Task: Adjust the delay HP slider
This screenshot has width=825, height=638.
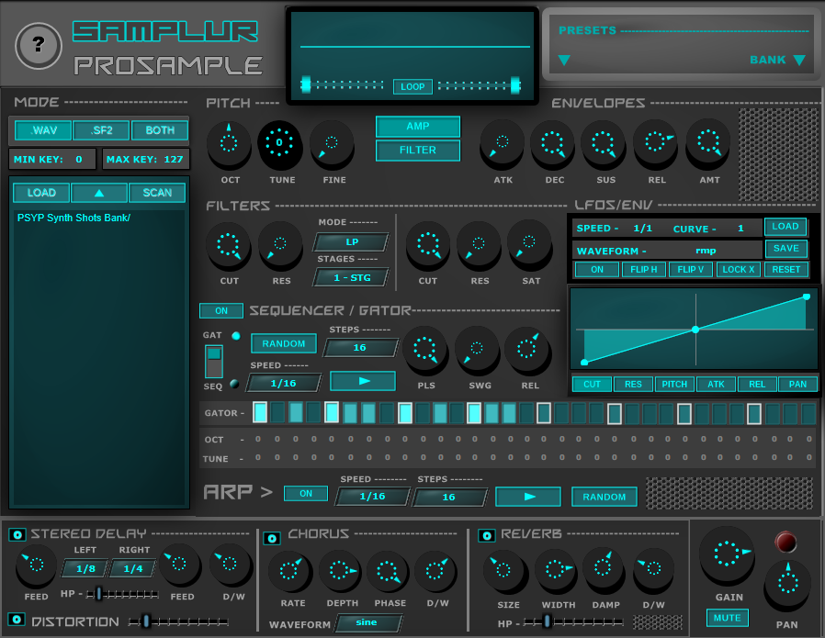Action: click(122, 594)
